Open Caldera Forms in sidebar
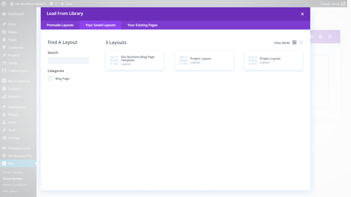 18,71
